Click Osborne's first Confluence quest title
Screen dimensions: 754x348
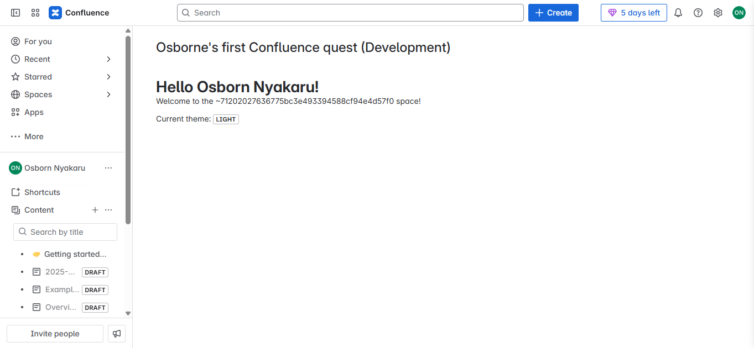(303, 48)
